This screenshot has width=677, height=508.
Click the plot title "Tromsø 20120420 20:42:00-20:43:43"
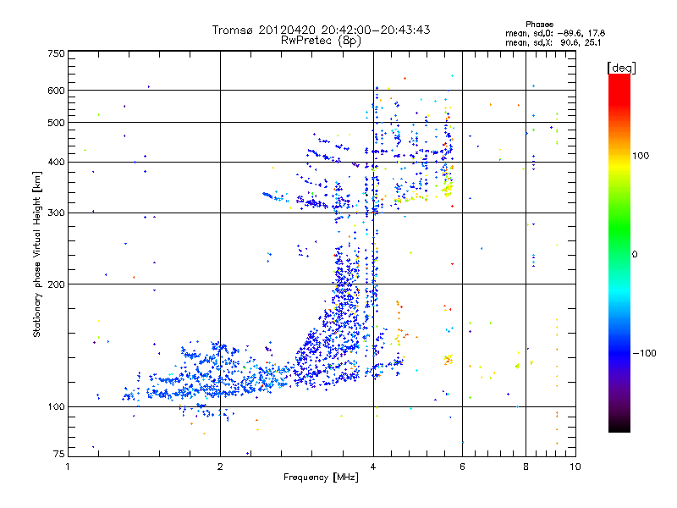pyautogui.click(x=321, y=30)
